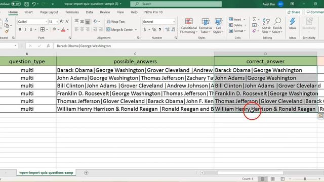Toggle Italic formatting
Viewport: 324px width, 182px height.
25,29
